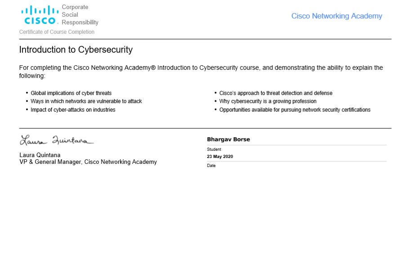411x261 pixels.
Task: Click the date 23 May 2020
Action: (x=220, y=156)
